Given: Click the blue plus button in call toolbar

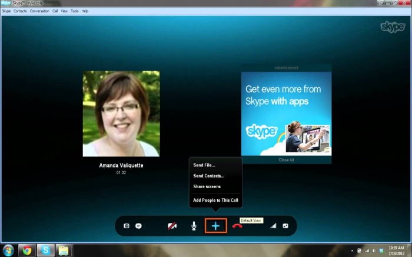Looking at the screenshot, I should click(216, 226).
